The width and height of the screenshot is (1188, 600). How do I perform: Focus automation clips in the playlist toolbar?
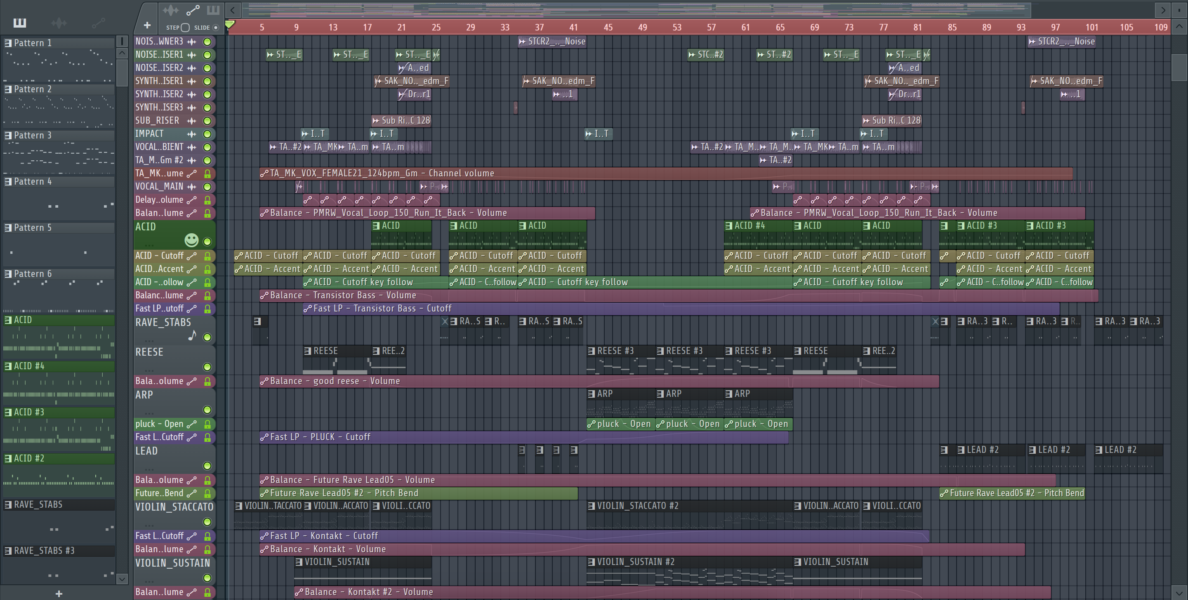193,9
